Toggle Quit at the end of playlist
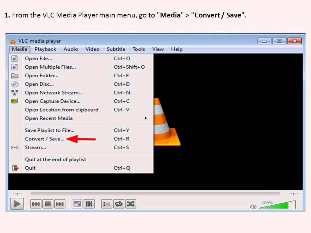The image size is (311, 233). pyautogui.click(x=81, y=160)
